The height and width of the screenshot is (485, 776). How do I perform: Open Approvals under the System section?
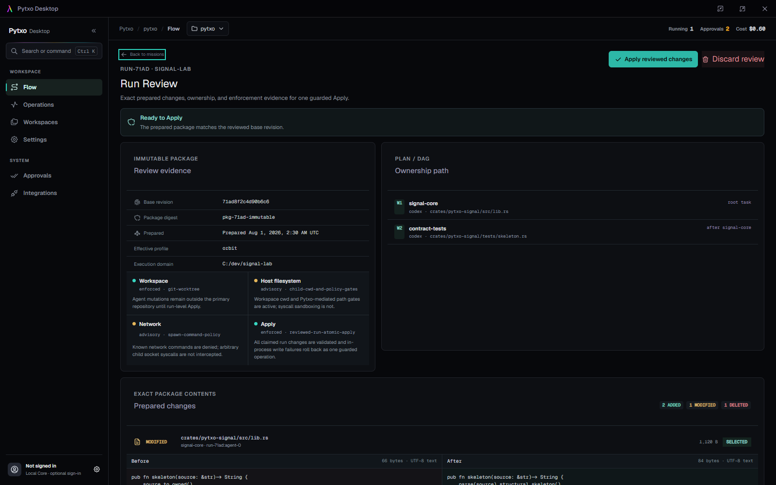tap(54, 176)
